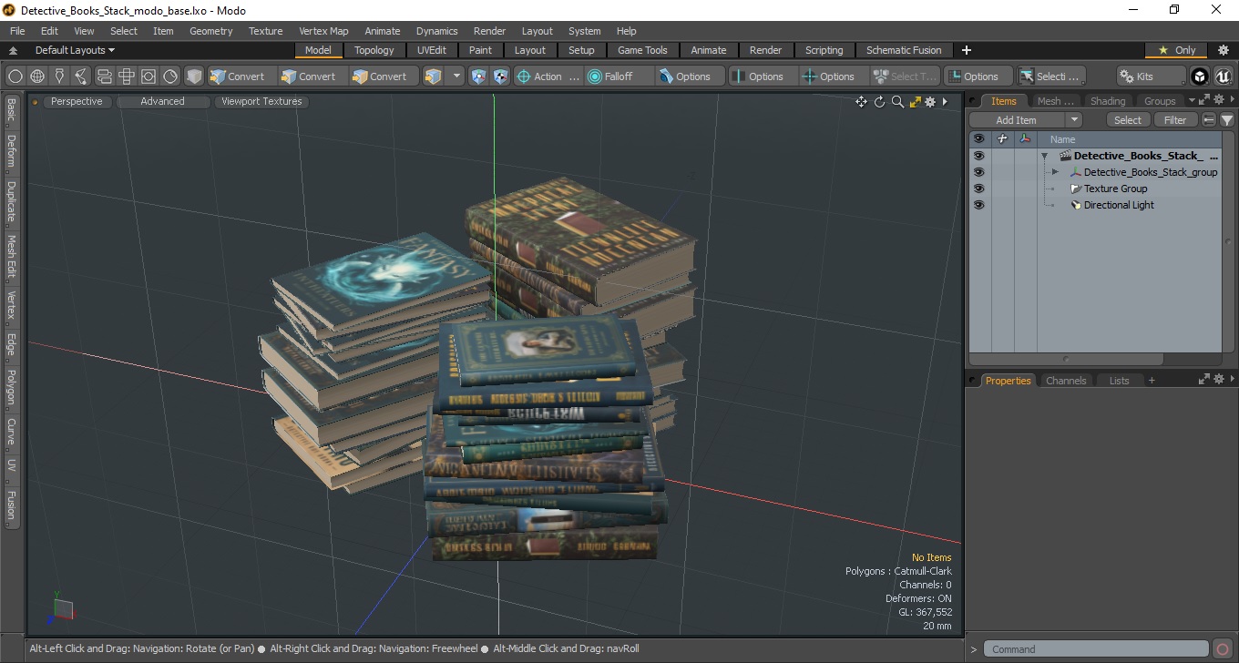Click the globe sphere tool icon
This screenshot has width=1239, height=663.
pos(37,76)
